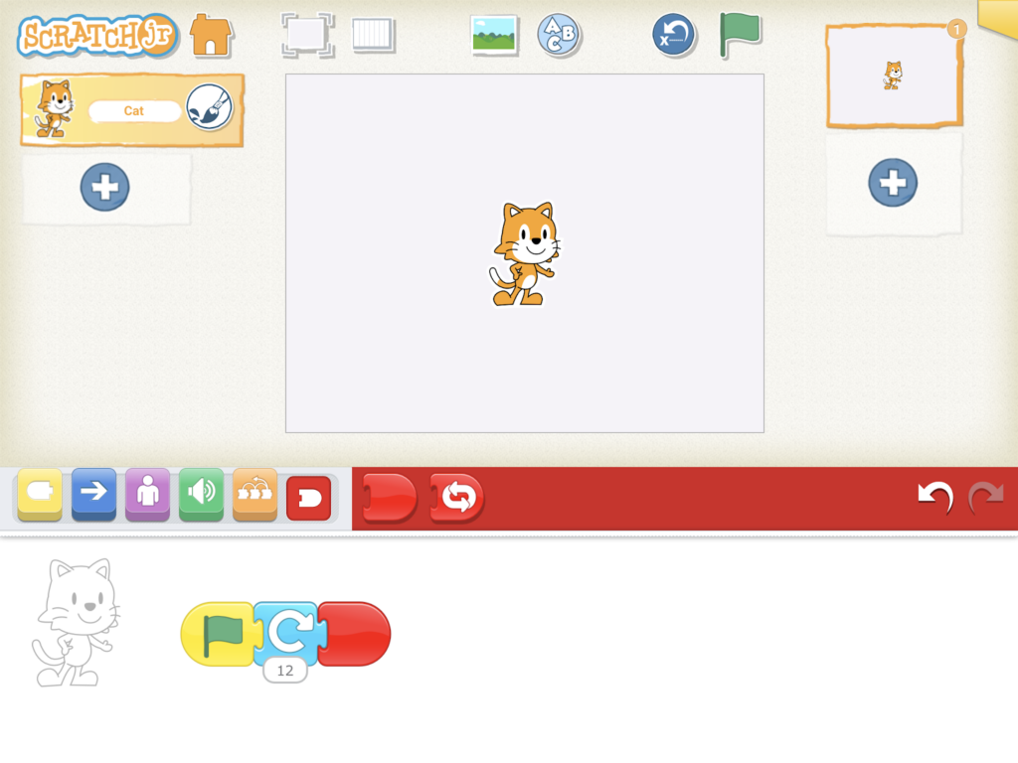Add text with the ABC button
The width and height of the screenshot is (1018, 763).
pos(559,36)
